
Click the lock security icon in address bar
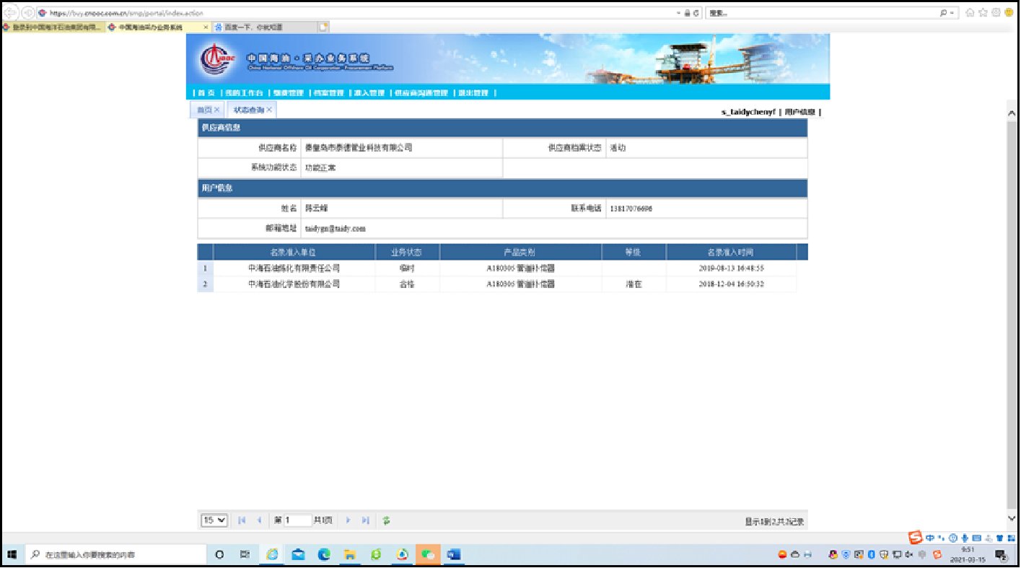pos(687,13)
